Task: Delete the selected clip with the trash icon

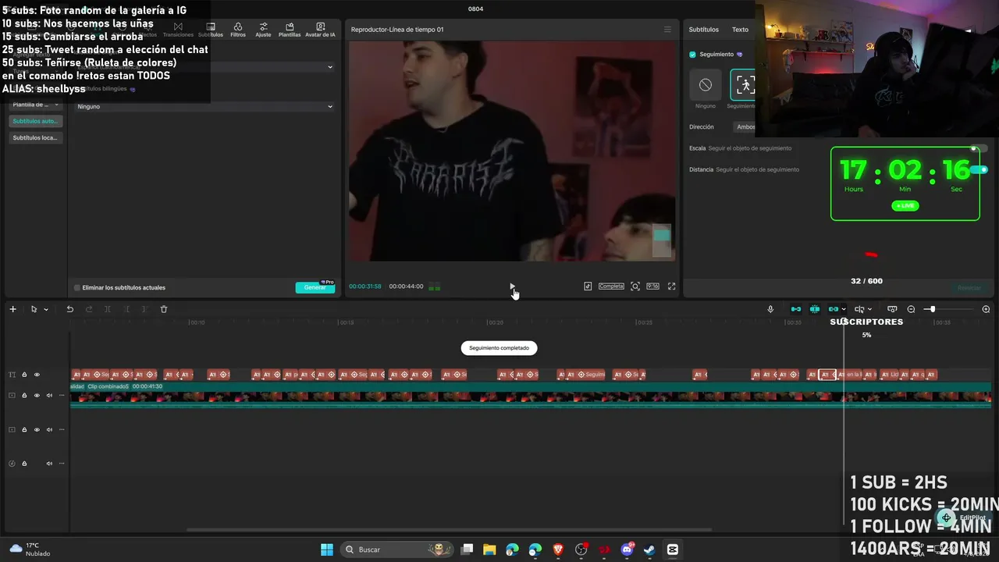Action: (x=164, y=309)
